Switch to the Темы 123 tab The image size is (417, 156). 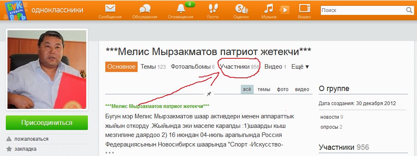coord(153,67)
